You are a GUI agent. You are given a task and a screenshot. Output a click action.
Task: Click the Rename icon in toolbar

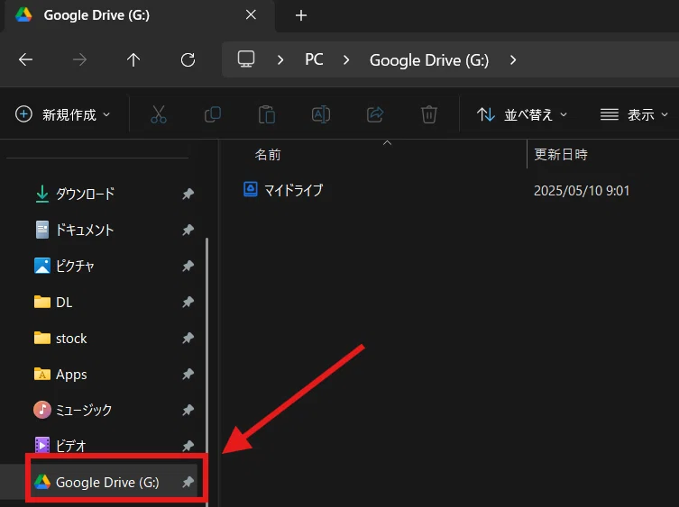pyautogui.click(x=321, y=114)
